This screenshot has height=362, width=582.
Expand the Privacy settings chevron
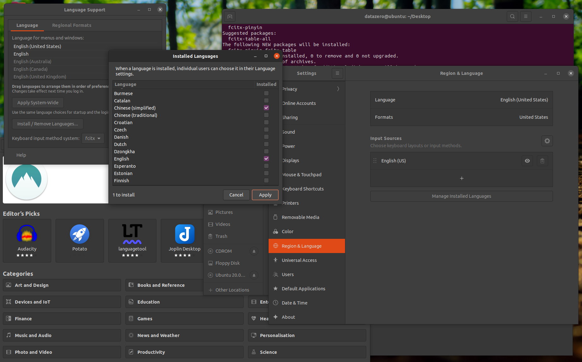click(x=338, y=89)
